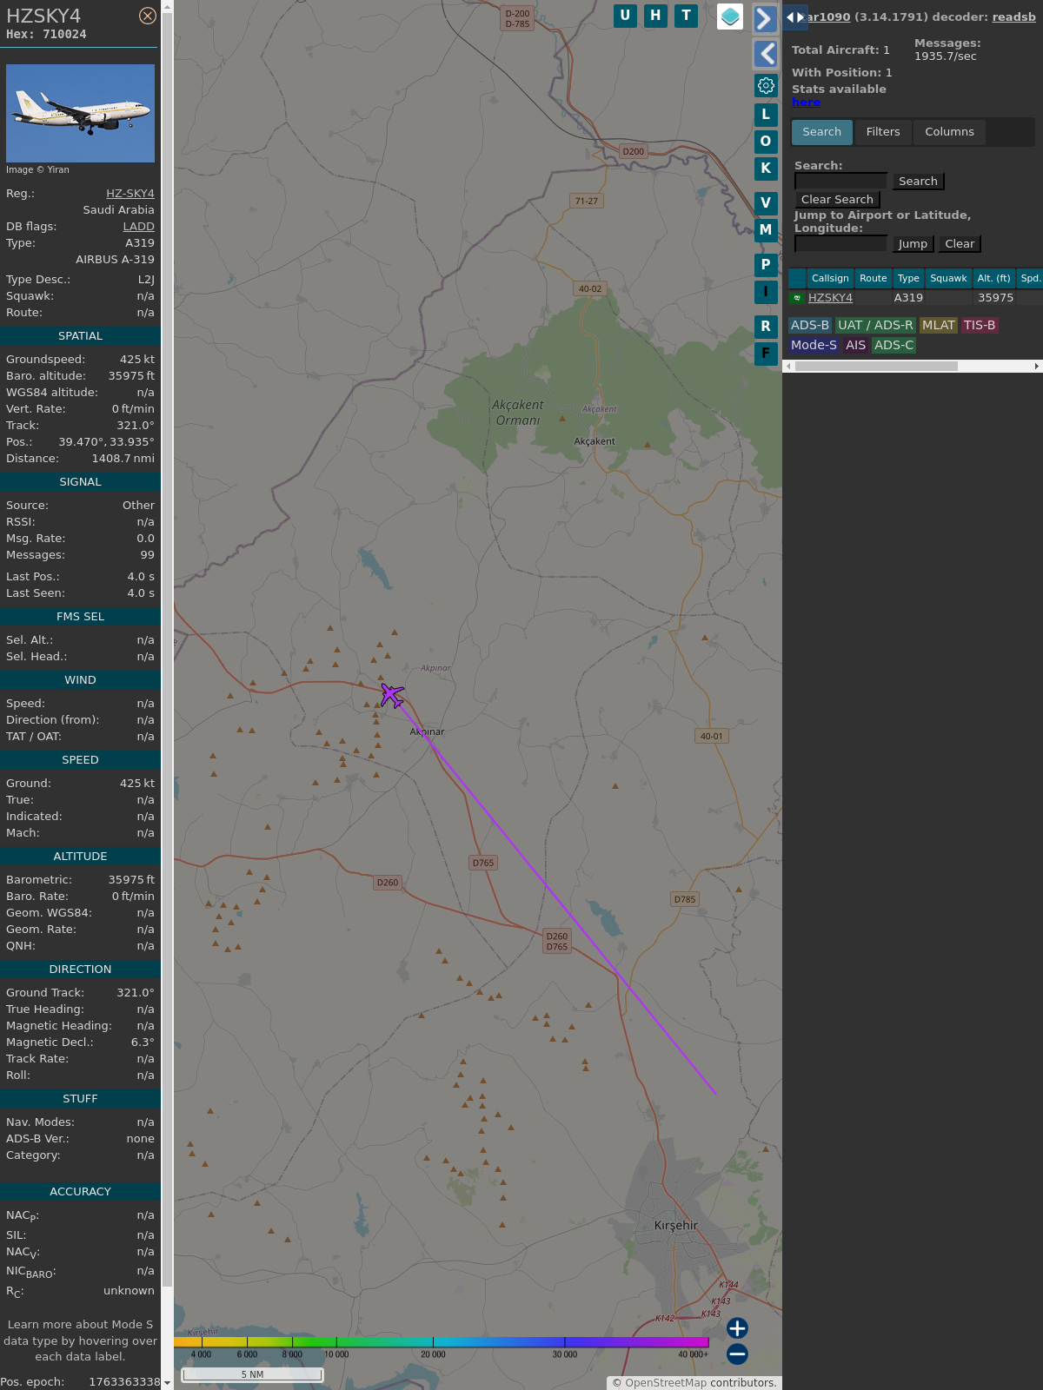Collapse sidebar with left chevron arrow
The width and height of the screenshot is (1043, 1390).
click(765, 54)
